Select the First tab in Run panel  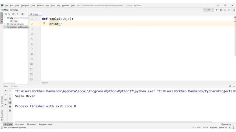15,87
